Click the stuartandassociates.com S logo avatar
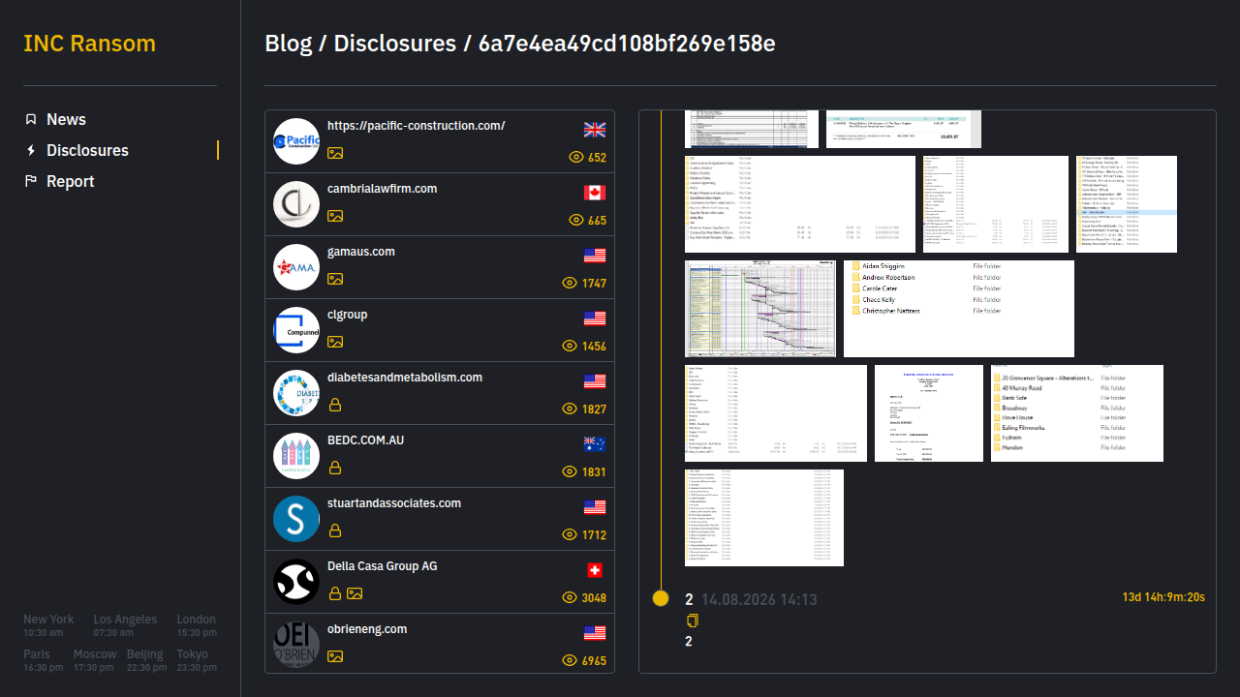 pos(296,519)
